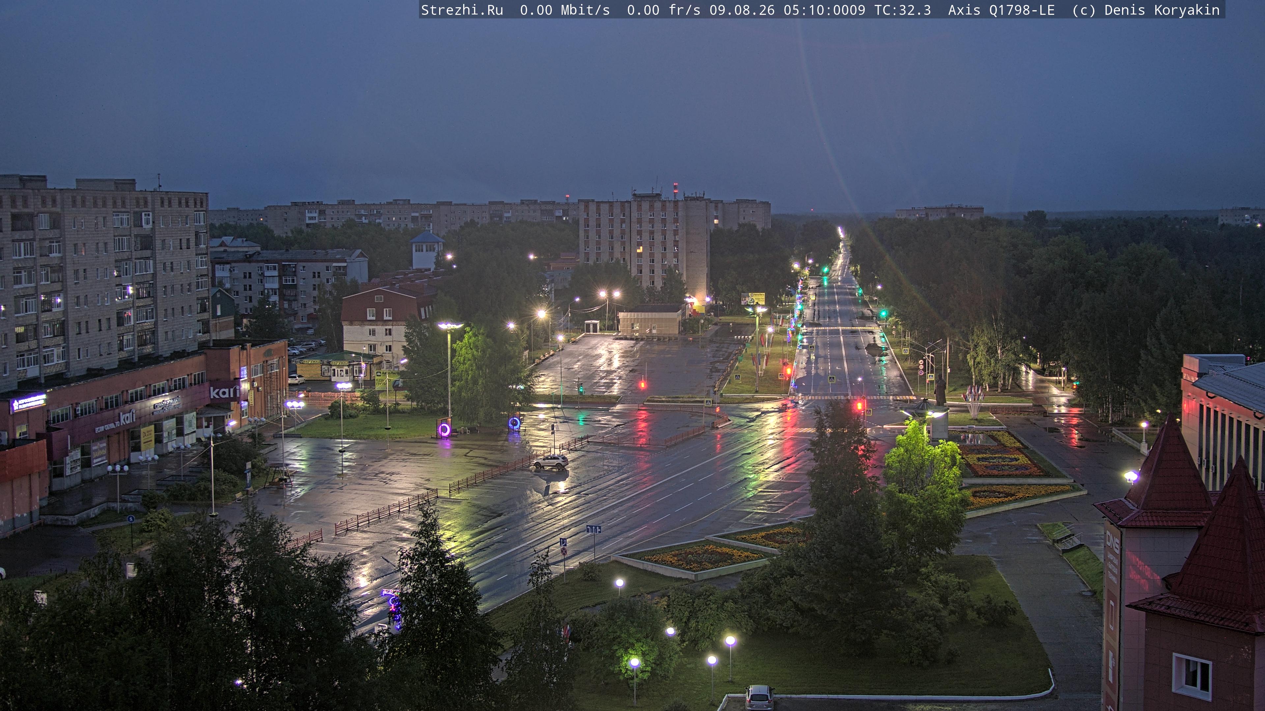
Task: Click the Strezhi.Ru text in the overlay
Action: pos(462,10)
